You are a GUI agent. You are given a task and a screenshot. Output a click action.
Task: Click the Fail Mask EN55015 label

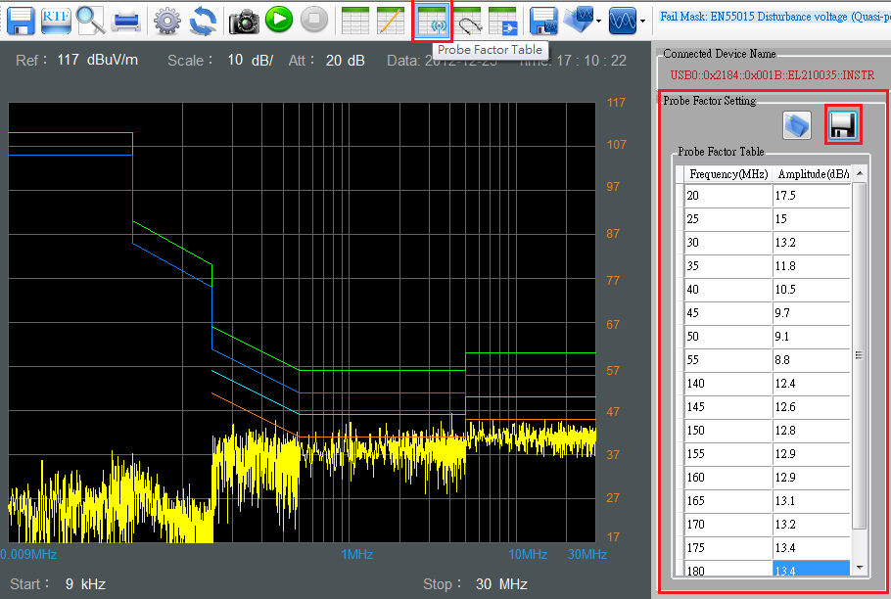775,17
